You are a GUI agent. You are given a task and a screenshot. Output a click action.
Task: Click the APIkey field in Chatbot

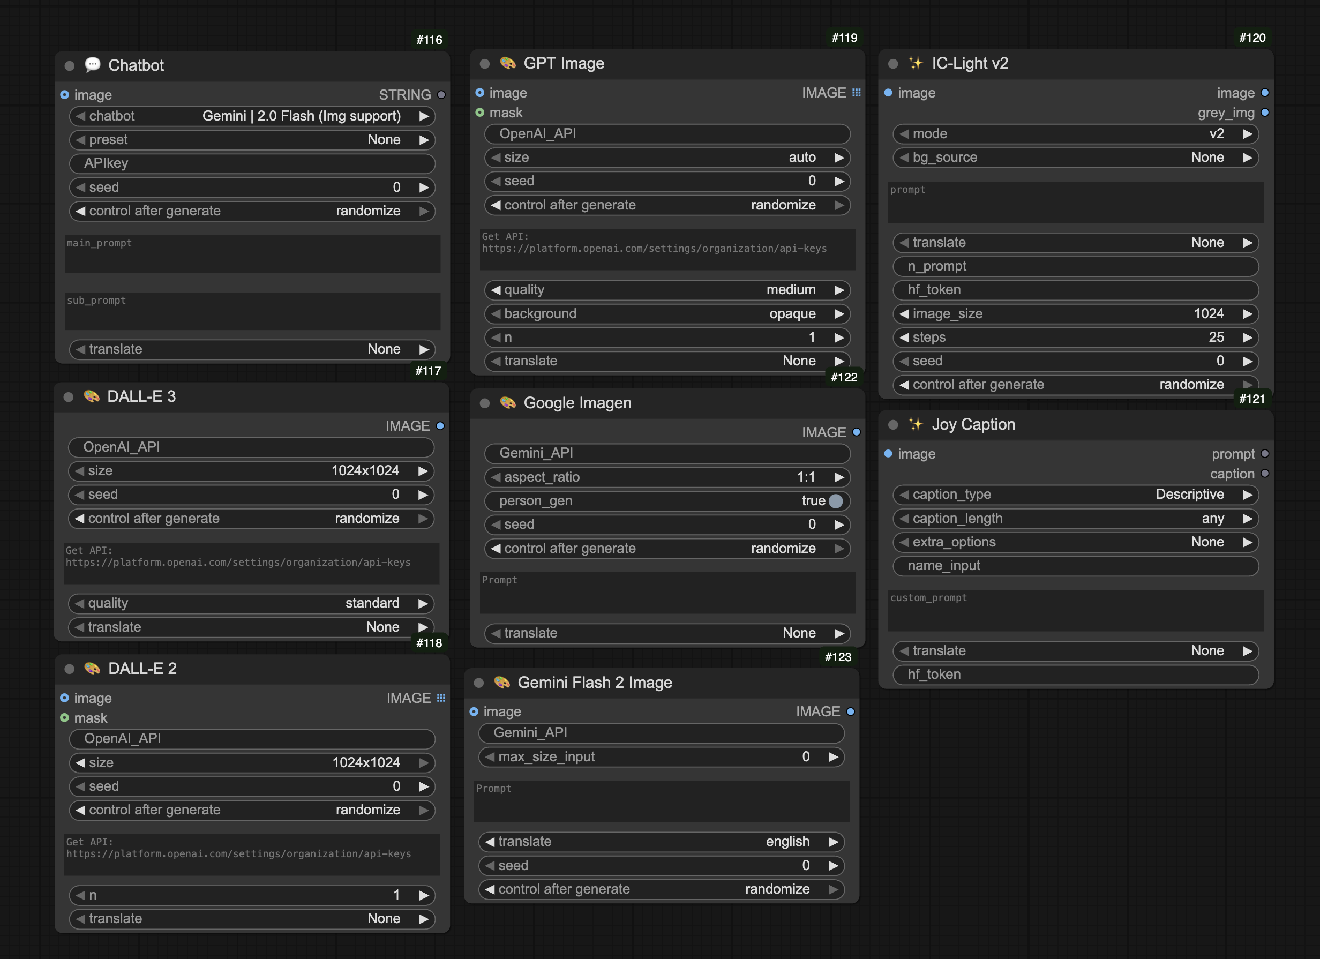252,163
